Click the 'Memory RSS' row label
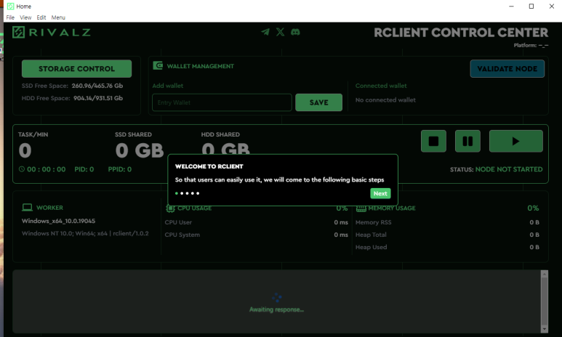The image size is (562, 337). pyautogui.click(x=373, y=222)
